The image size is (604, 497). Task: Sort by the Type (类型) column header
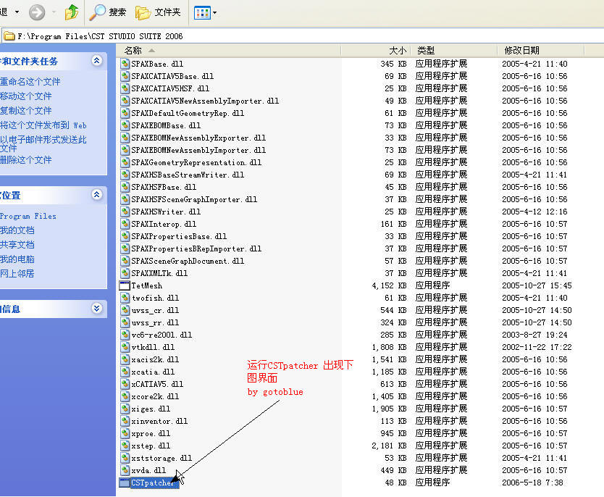(454, 51)
